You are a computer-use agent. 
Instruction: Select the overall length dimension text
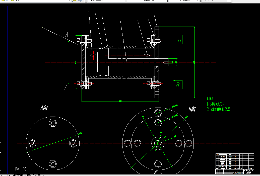click(x=120, y=101)
